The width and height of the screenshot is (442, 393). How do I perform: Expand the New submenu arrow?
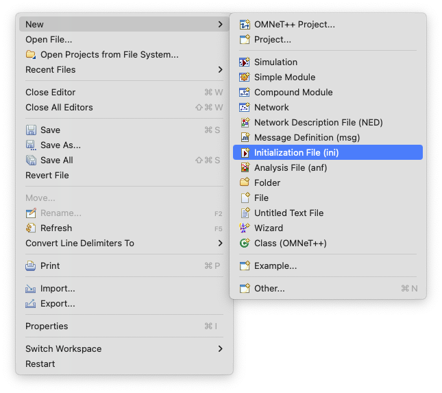(220, 25)
